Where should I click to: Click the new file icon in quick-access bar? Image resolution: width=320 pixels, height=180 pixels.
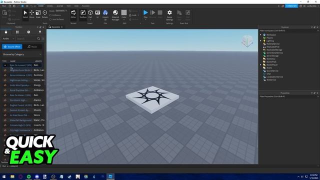pyautogui.click(x=9, y=6)
